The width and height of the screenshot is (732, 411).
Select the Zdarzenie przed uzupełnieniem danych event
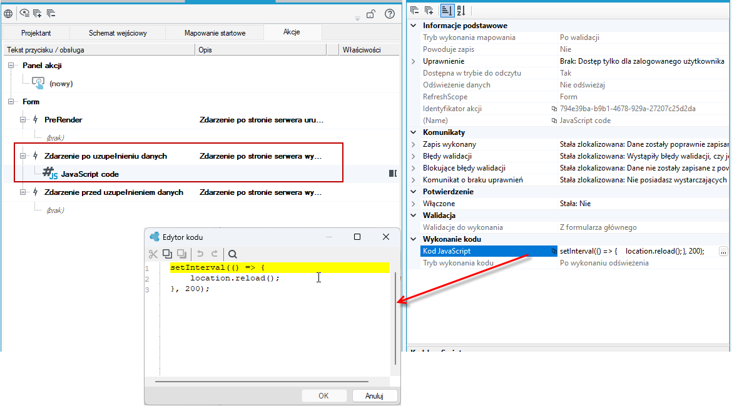point(113,192)
